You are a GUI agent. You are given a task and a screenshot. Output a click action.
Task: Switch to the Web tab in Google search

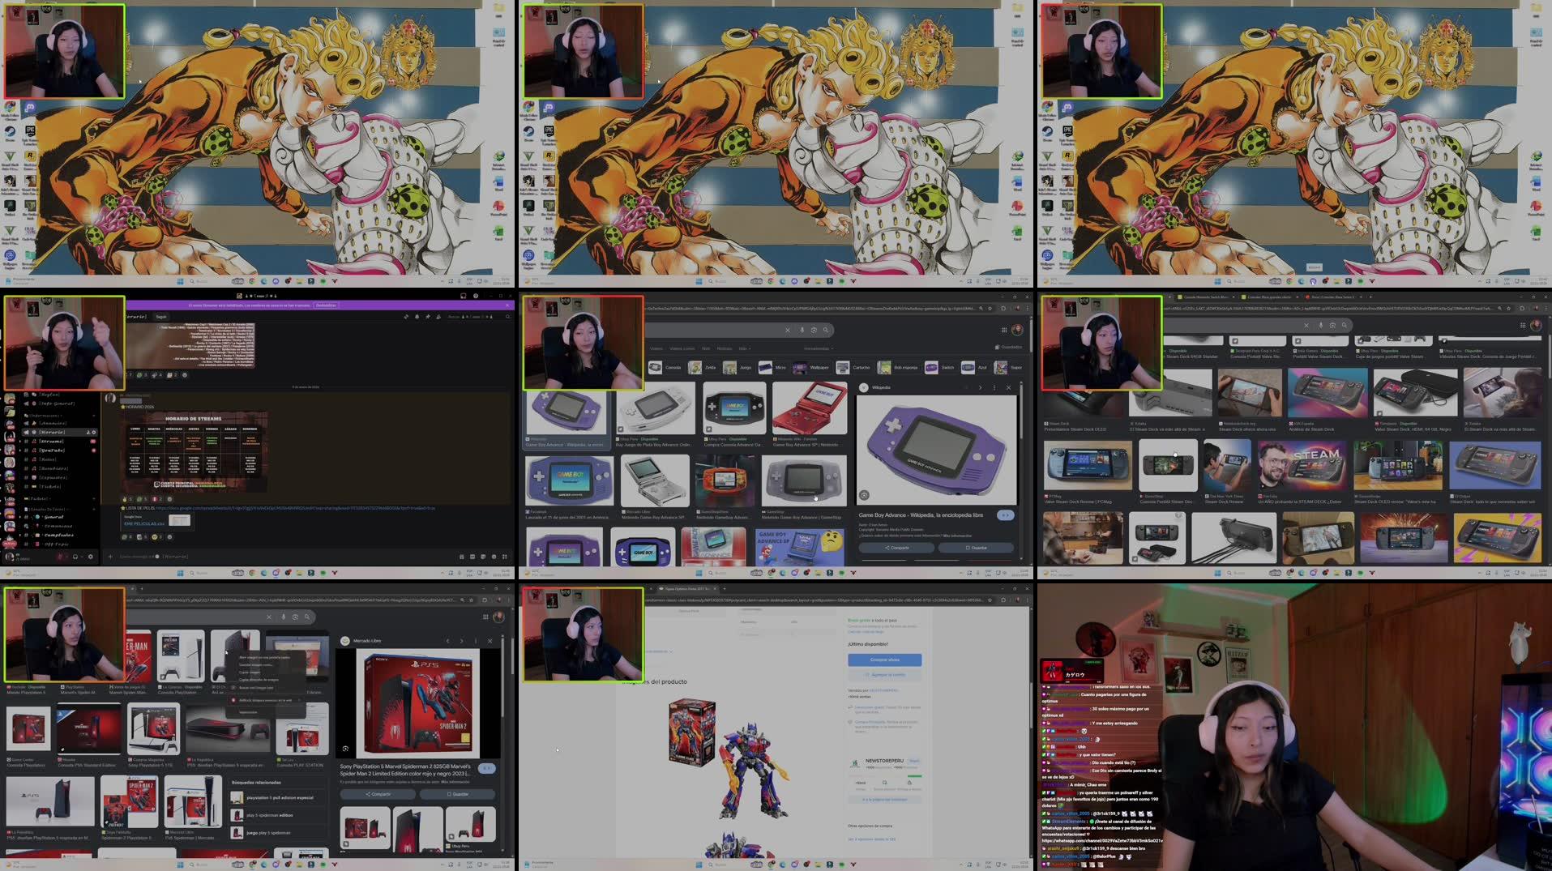[706, 349]
